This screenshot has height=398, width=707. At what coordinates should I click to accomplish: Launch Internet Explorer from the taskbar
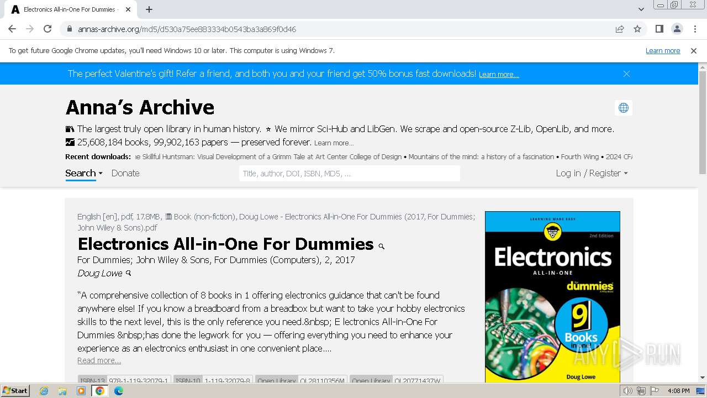(44, 391)
